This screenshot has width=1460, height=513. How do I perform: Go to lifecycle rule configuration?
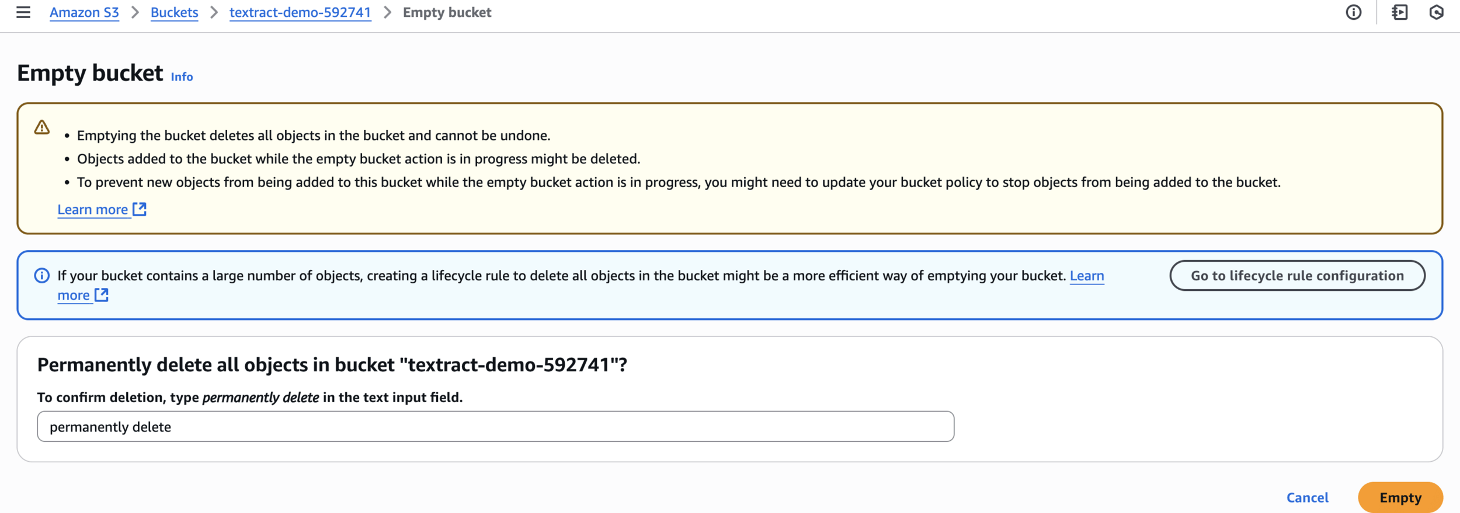(1297, 276)
